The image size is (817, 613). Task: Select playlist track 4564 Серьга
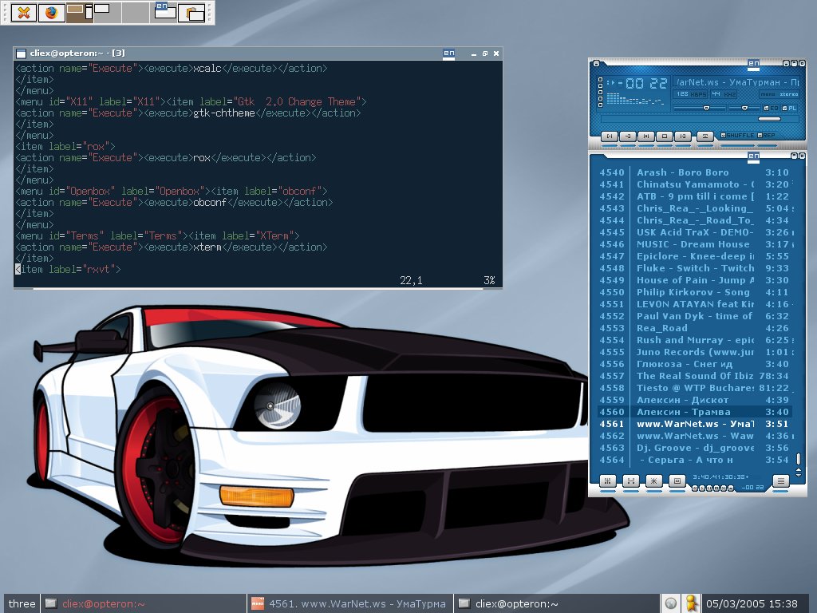click(x=694, y=461)
